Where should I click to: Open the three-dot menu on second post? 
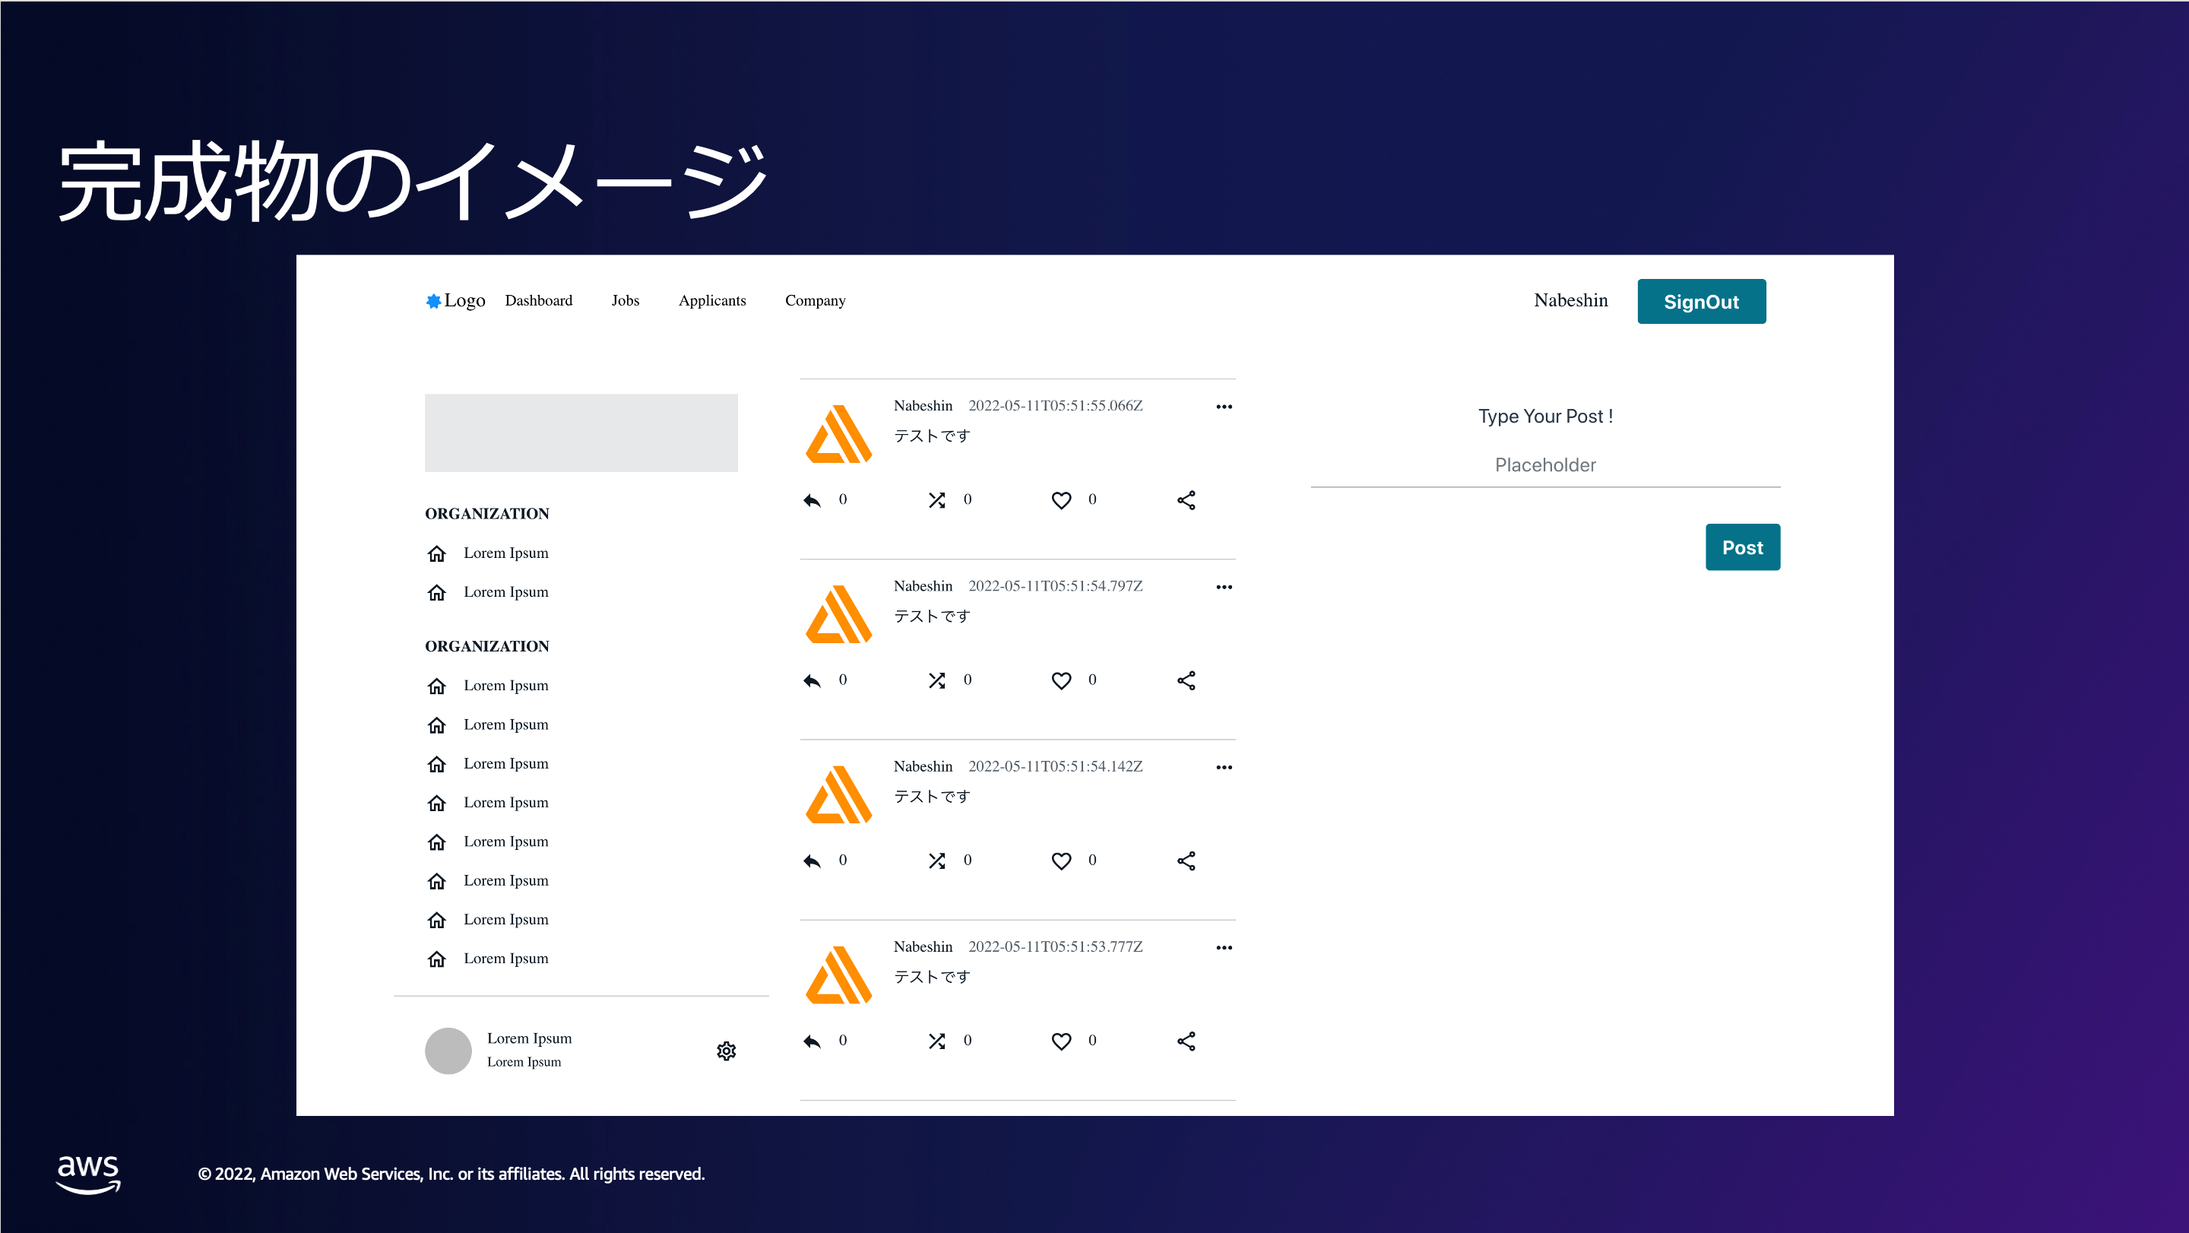click(x=1224, y=587)
